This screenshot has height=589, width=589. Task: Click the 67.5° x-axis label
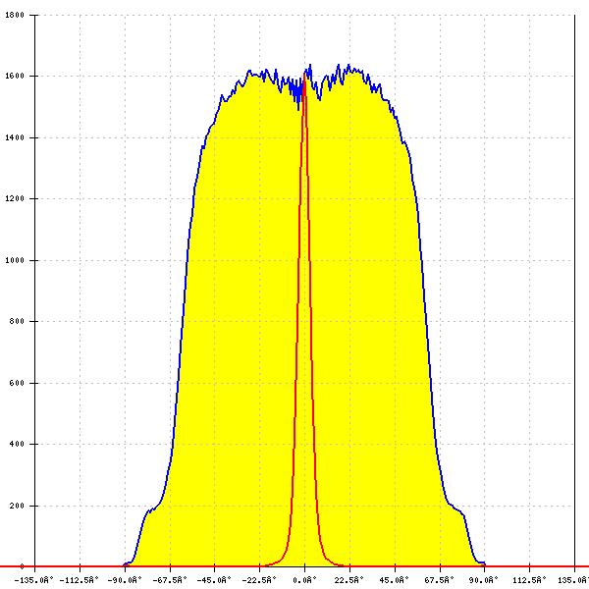(440, 580)
